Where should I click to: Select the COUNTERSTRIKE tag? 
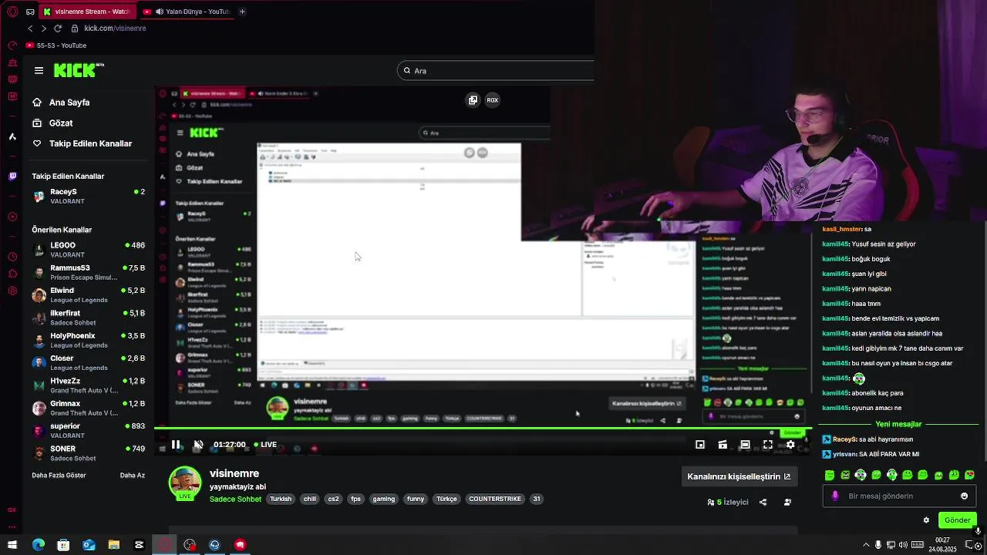(495, 499)
